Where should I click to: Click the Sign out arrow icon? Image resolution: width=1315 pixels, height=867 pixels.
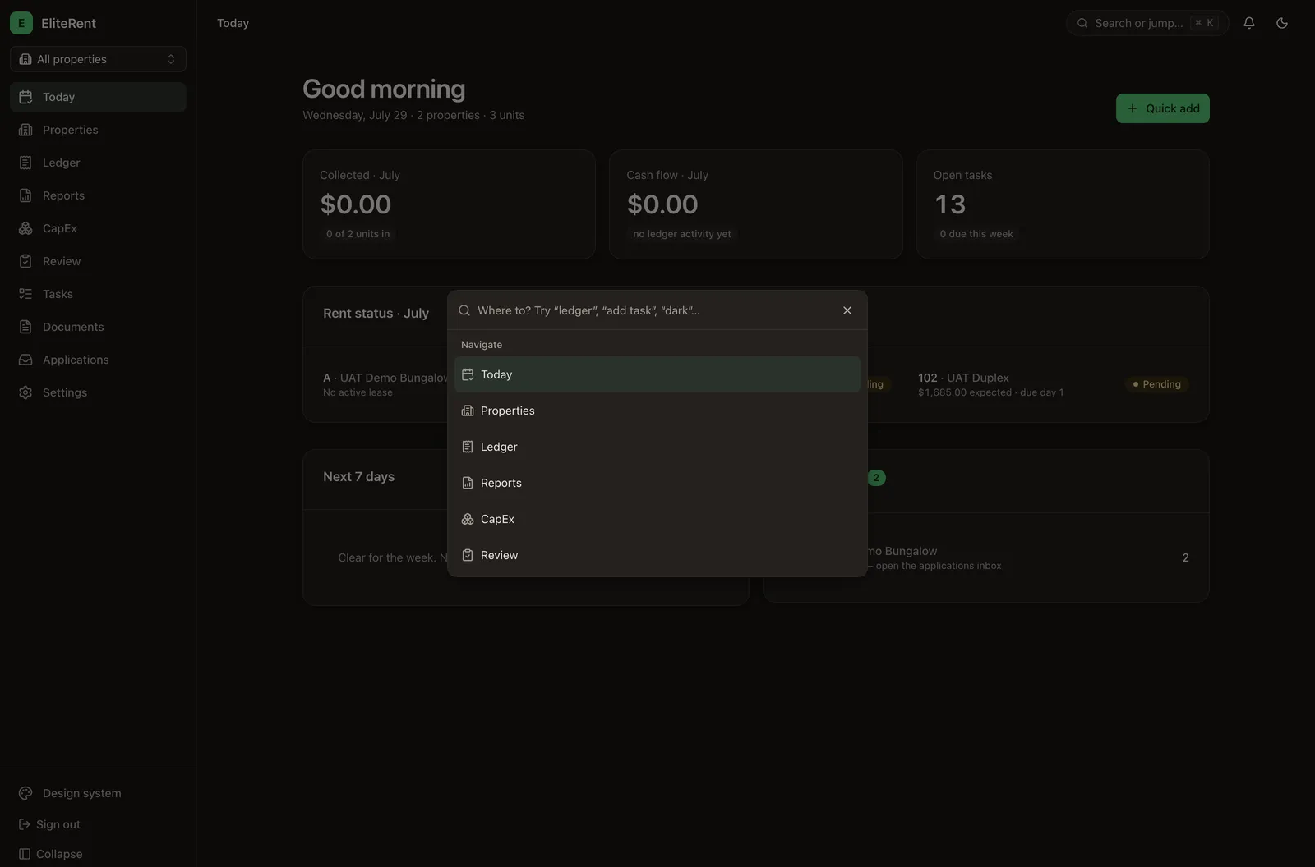[x=25, y=824]
